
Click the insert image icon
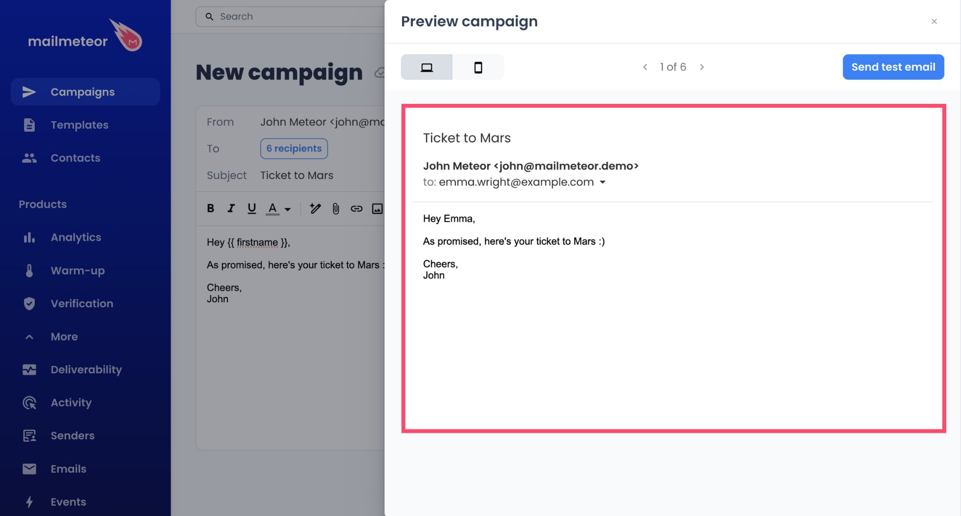click(377, 209)
